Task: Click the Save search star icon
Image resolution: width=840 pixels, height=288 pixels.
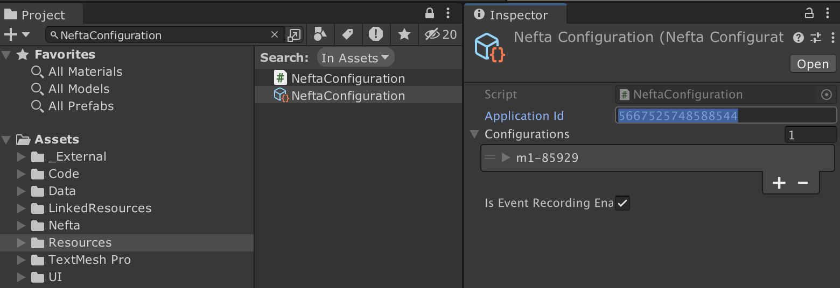Action: pos(404,35)
